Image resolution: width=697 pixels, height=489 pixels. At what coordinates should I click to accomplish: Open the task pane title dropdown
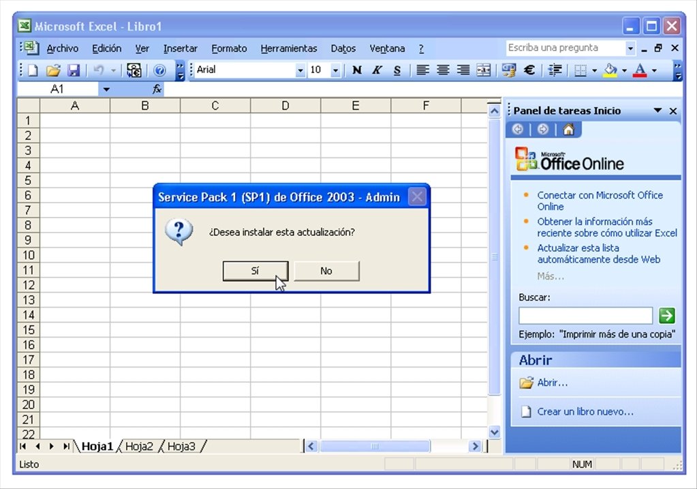click(657, 110)
